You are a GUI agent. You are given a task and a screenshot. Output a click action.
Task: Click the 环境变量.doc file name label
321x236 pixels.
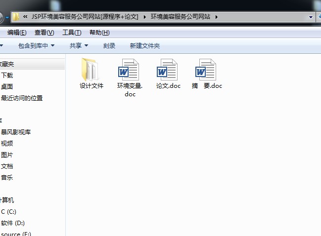[130, 90]
